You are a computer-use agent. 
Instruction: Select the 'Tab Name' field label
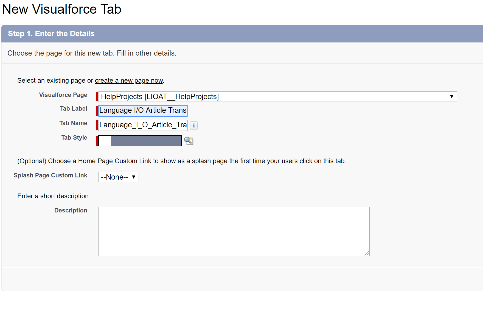pyautogui.click(x=73, y=123)
